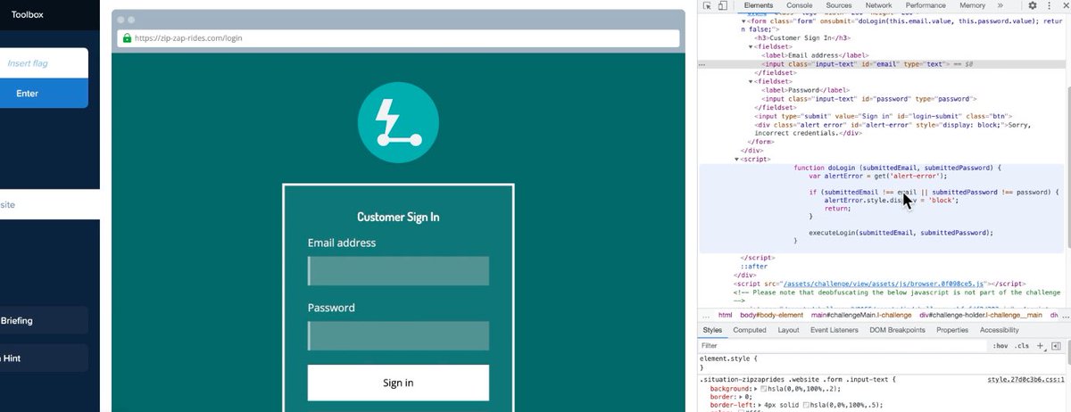This screenshot has height=412, width=1071.
Task: Focus the Email address input field
Action: 398,271
